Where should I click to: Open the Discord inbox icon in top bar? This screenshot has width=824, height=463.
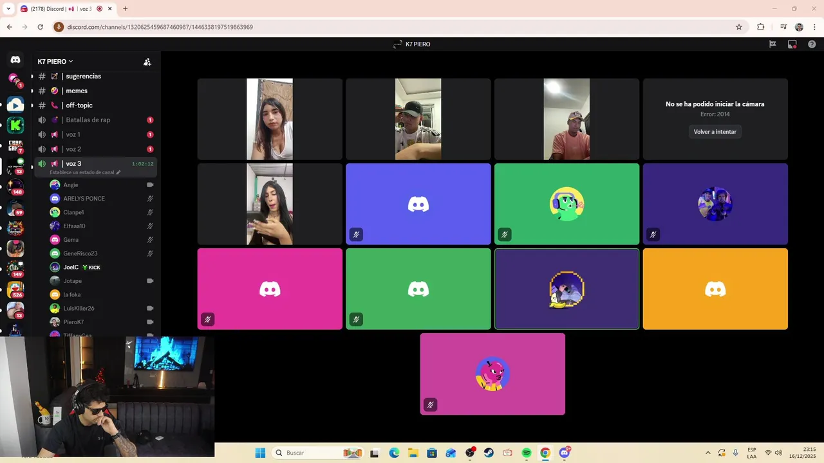[x=792, y=44]
